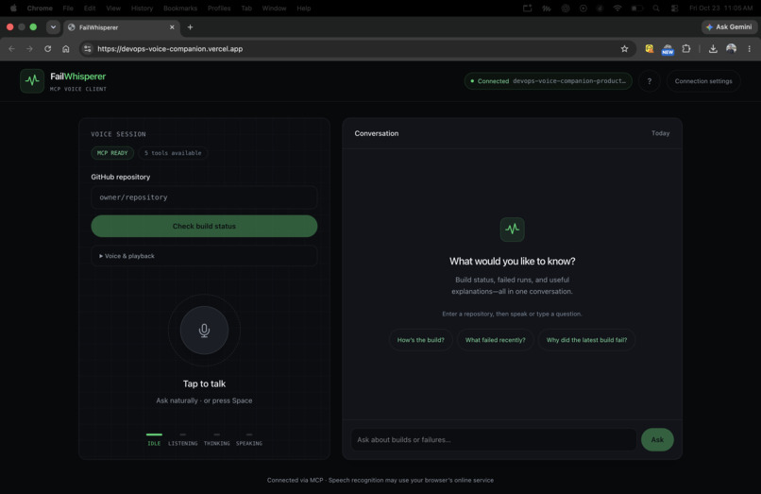The image size is (761, 494).
Task: Open Connection settings
Action: pyautogui.click(x=703, y=81)
